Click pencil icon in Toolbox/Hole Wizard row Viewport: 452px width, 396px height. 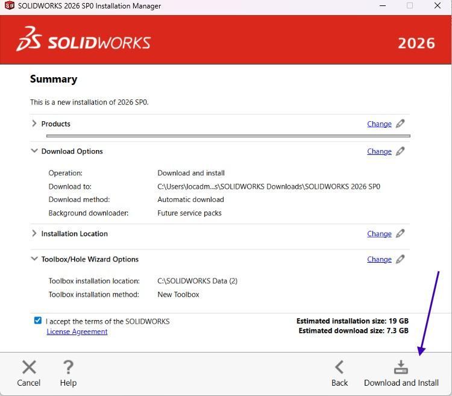coord(400,259)
